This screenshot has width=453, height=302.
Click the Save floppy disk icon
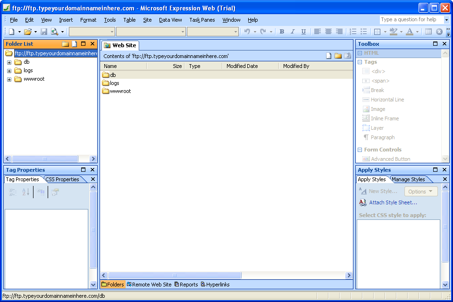click(x=44, y=32)
